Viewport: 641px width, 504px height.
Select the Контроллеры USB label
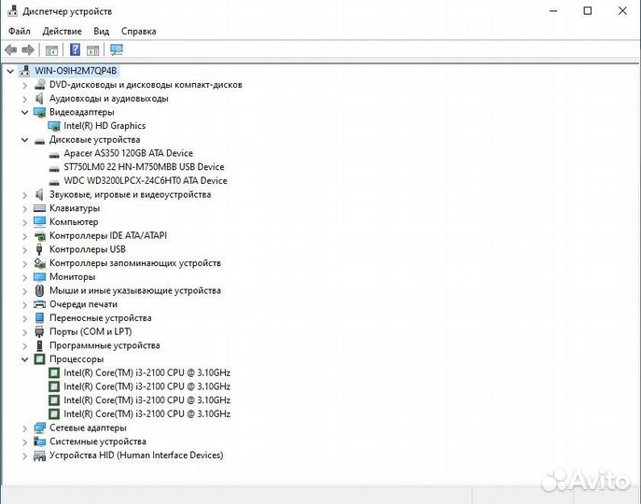pyautogui.click(x=88, y=249)
